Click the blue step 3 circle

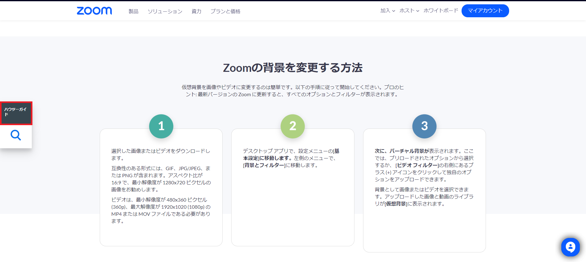tap(424, 126)
